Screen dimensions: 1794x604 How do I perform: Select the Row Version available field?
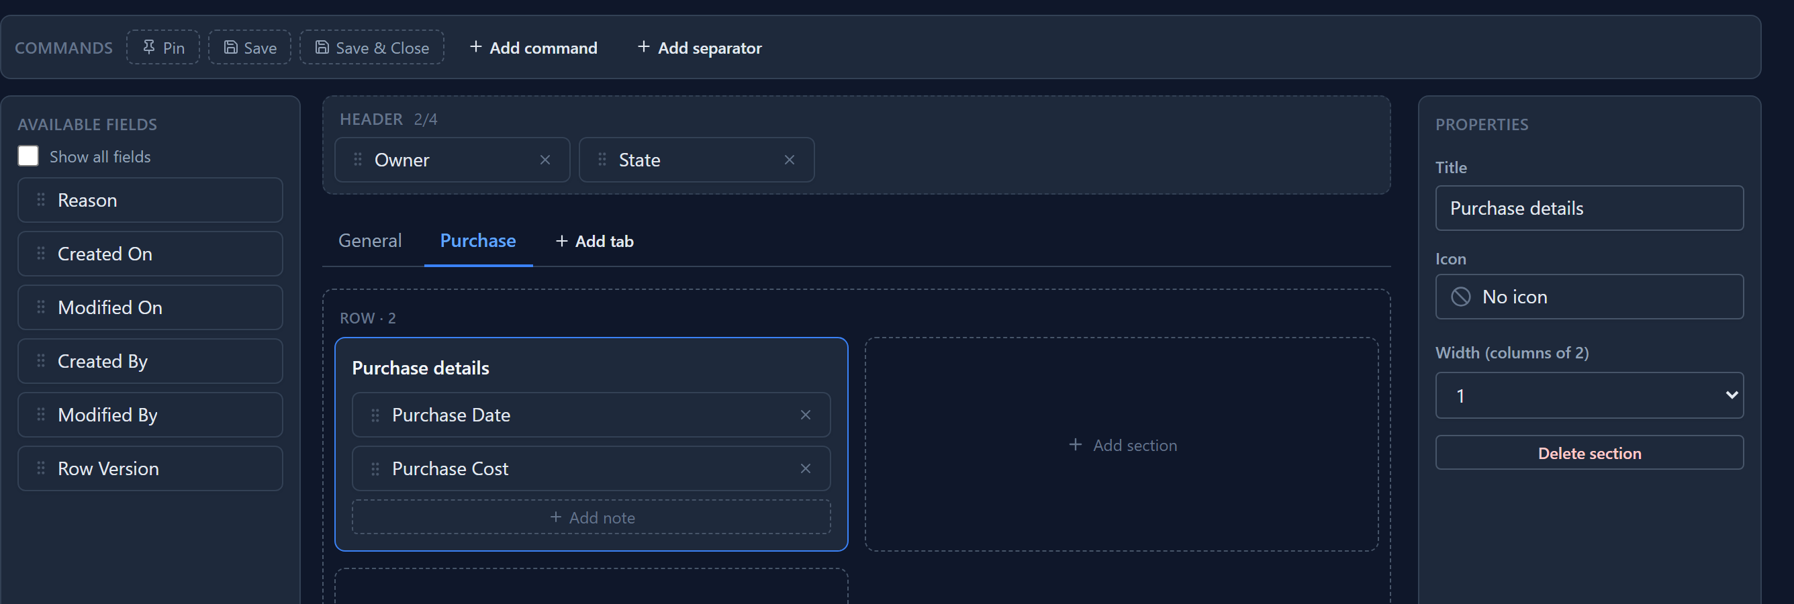pyautogui.click(x=150, y=468)
